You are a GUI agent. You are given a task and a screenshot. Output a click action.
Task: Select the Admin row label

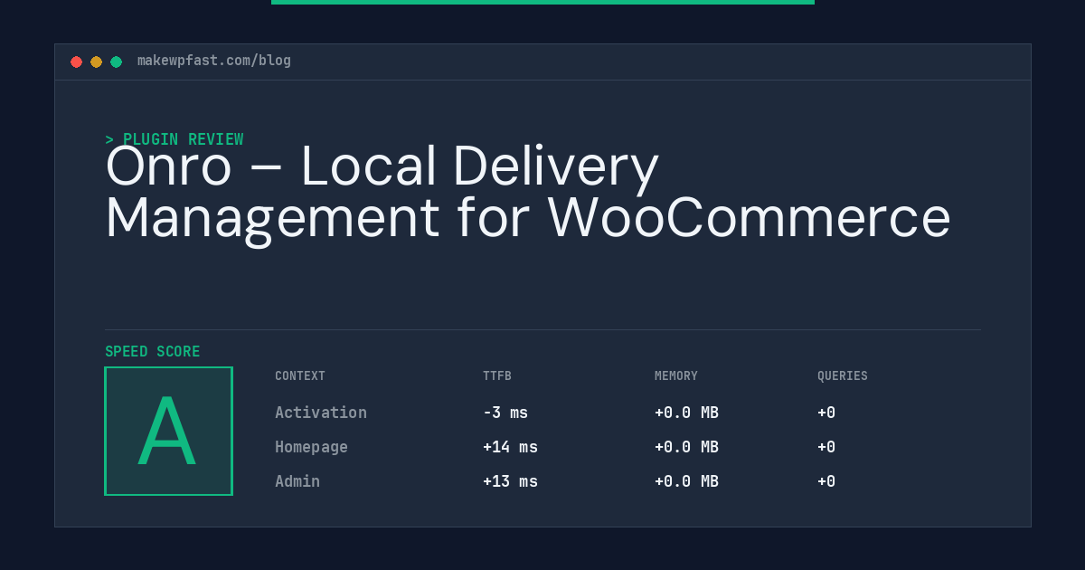[297, 481]
